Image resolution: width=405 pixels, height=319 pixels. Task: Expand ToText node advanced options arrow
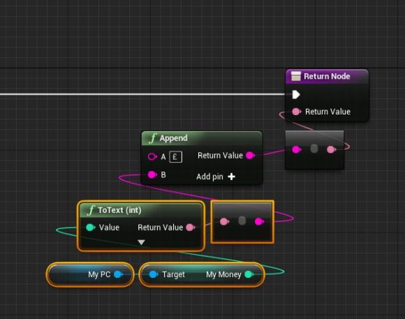tap(141, 242)
